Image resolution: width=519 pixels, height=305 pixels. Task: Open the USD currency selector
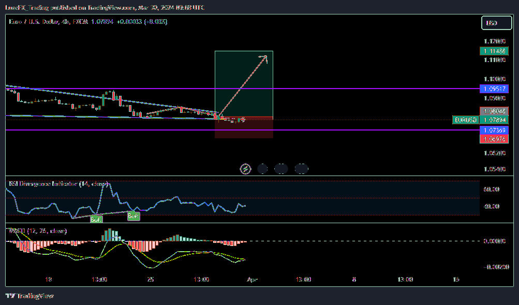coord(496,23)
